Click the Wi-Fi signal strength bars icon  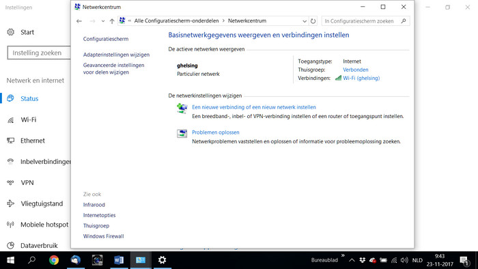[x=338, y=78]
